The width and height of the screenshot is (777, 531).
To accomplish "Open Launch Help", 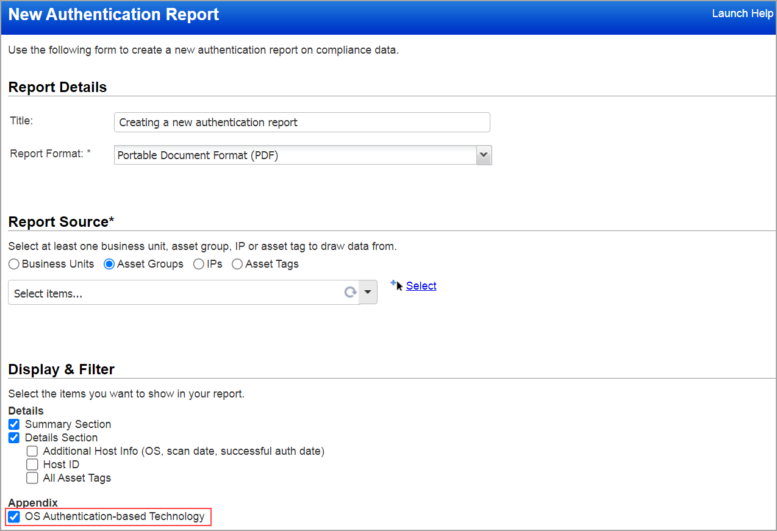I will click(x=742, y=13).
